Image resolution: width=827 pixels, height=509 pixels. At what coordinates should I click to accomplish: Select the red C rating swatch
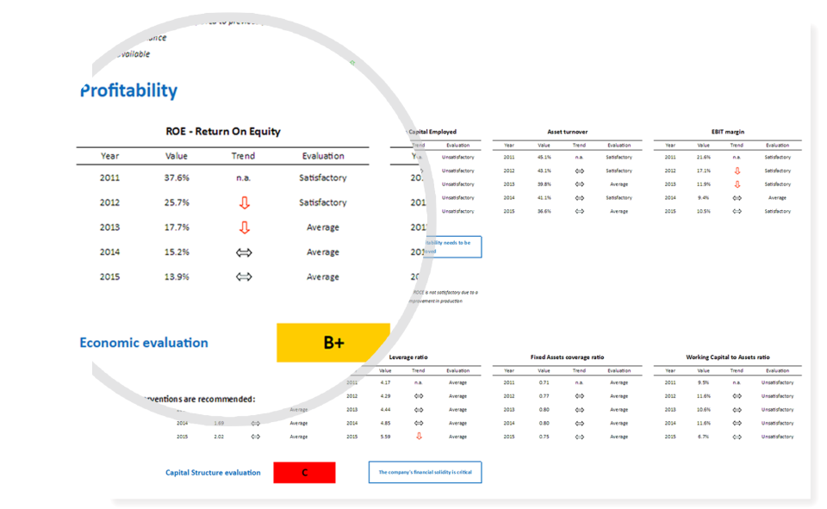coord(304,472)
